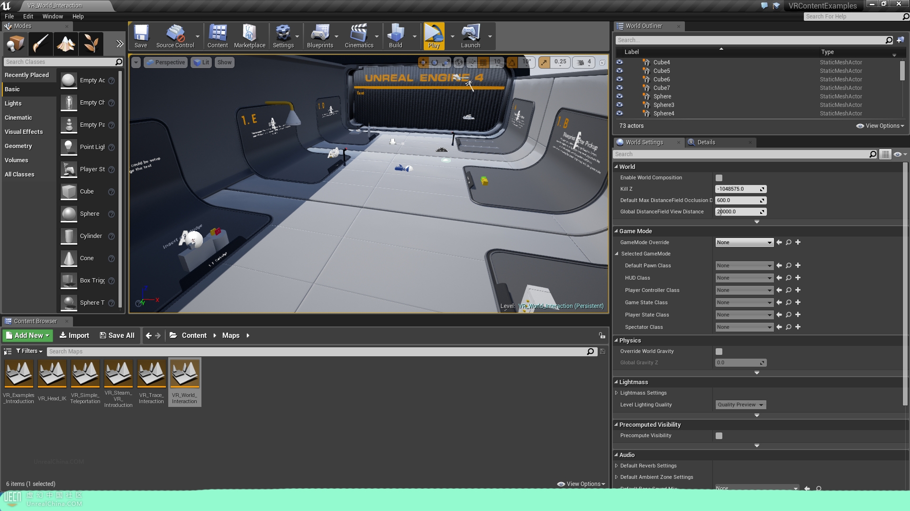
Task: Open the Filters dropdown in Content Browser
Action: click(x=29, y=351)
